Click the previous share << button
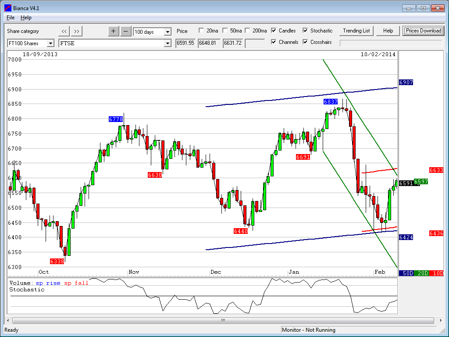449x337 pixels. click(x=64, y=31)
